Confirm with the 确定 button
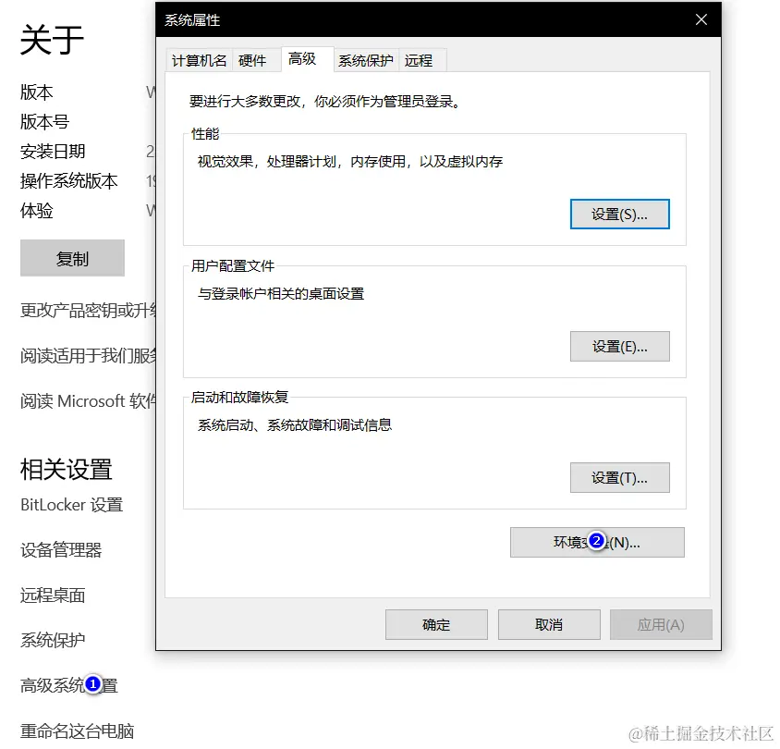The image size is (780, 749). pos(436,624)
